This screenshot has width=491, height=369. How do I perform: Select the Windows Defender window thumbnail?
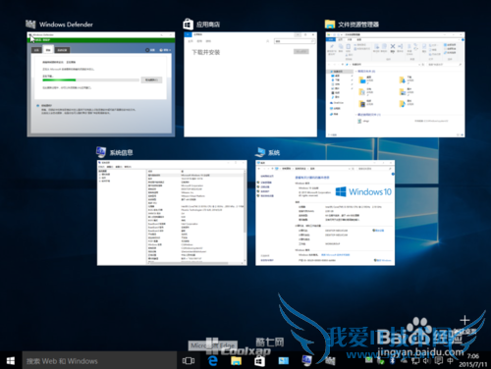101,84
